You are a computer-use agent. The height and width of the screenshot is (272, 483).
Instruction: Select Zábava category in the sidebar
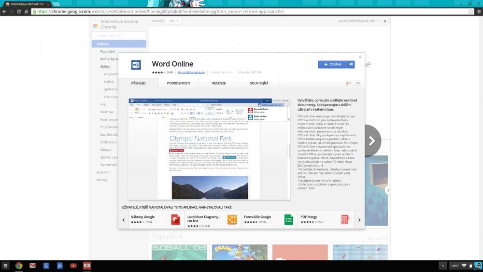pyautogui.click(x=106, y=150)
